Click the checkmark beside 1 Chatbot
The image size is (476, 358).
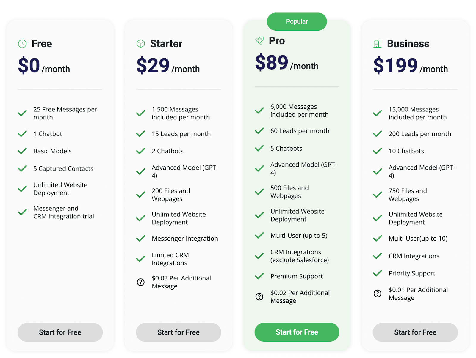pos(22,134)
